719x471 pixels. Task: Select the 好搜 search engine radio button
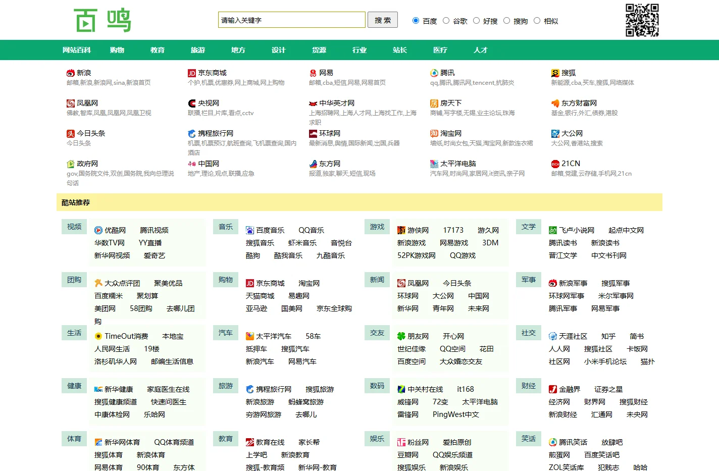coord(476,21)
